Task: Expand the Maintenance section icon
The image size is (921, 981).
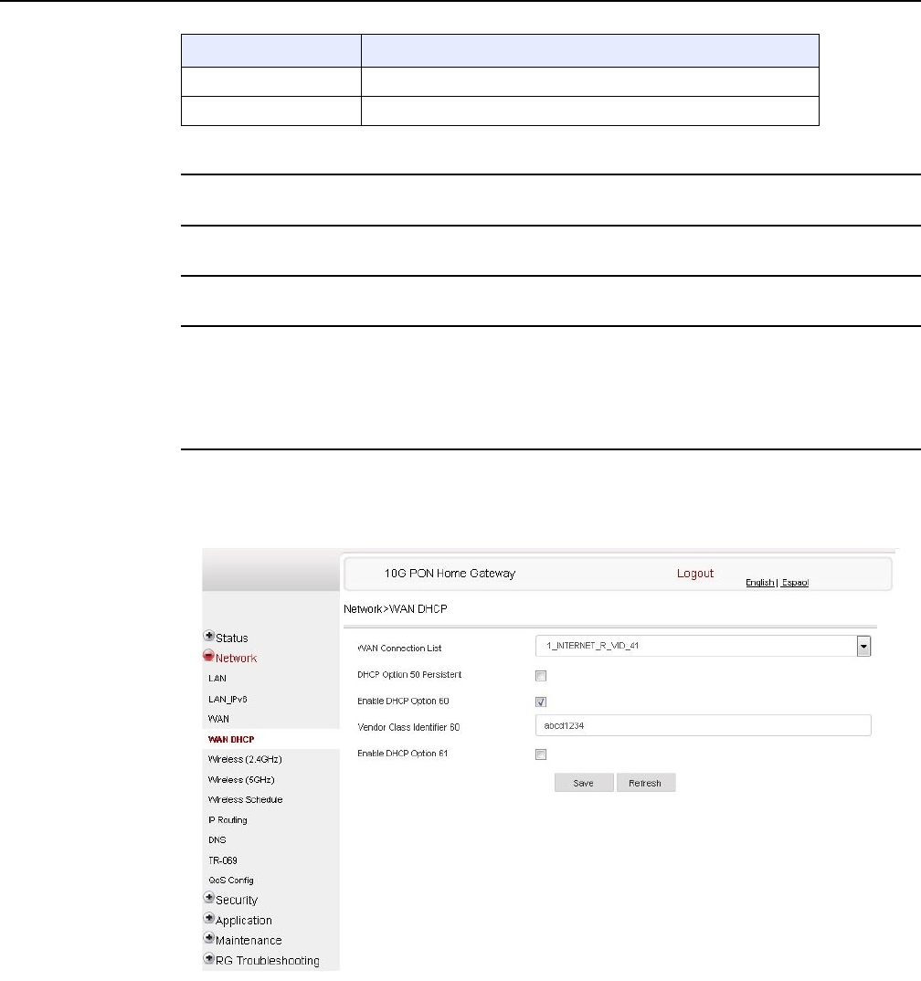Action: pos(209,938)
